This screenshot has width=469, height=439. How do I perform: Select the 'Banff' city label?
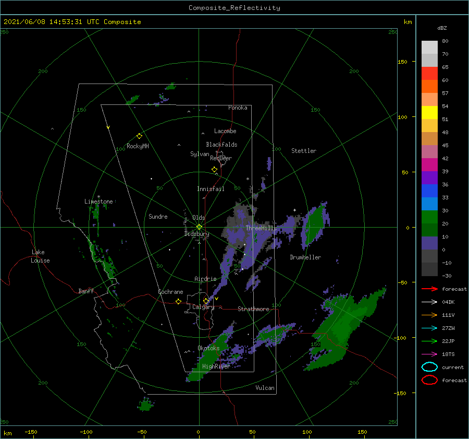pos(86,291)
